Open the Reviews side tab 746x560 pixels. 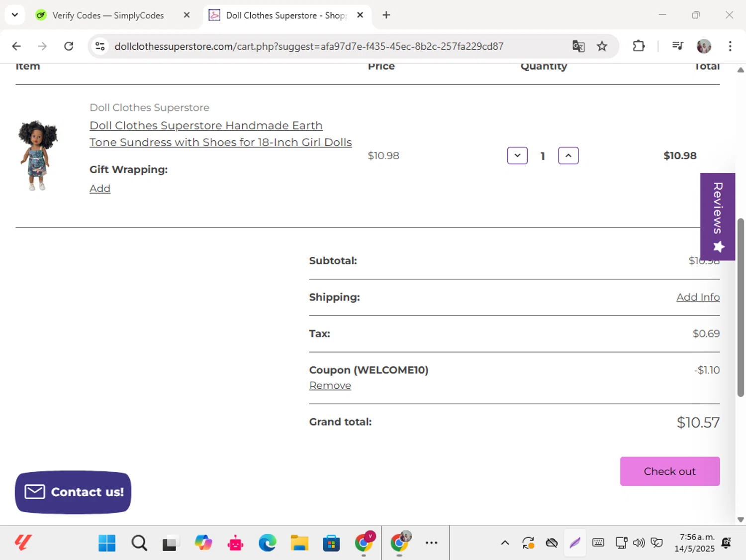(x=718, y=217)
